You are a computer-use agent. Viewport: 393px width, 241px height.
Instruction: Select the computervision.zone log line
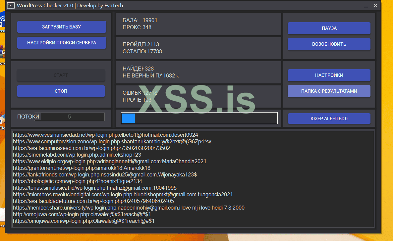coord(112,142)
